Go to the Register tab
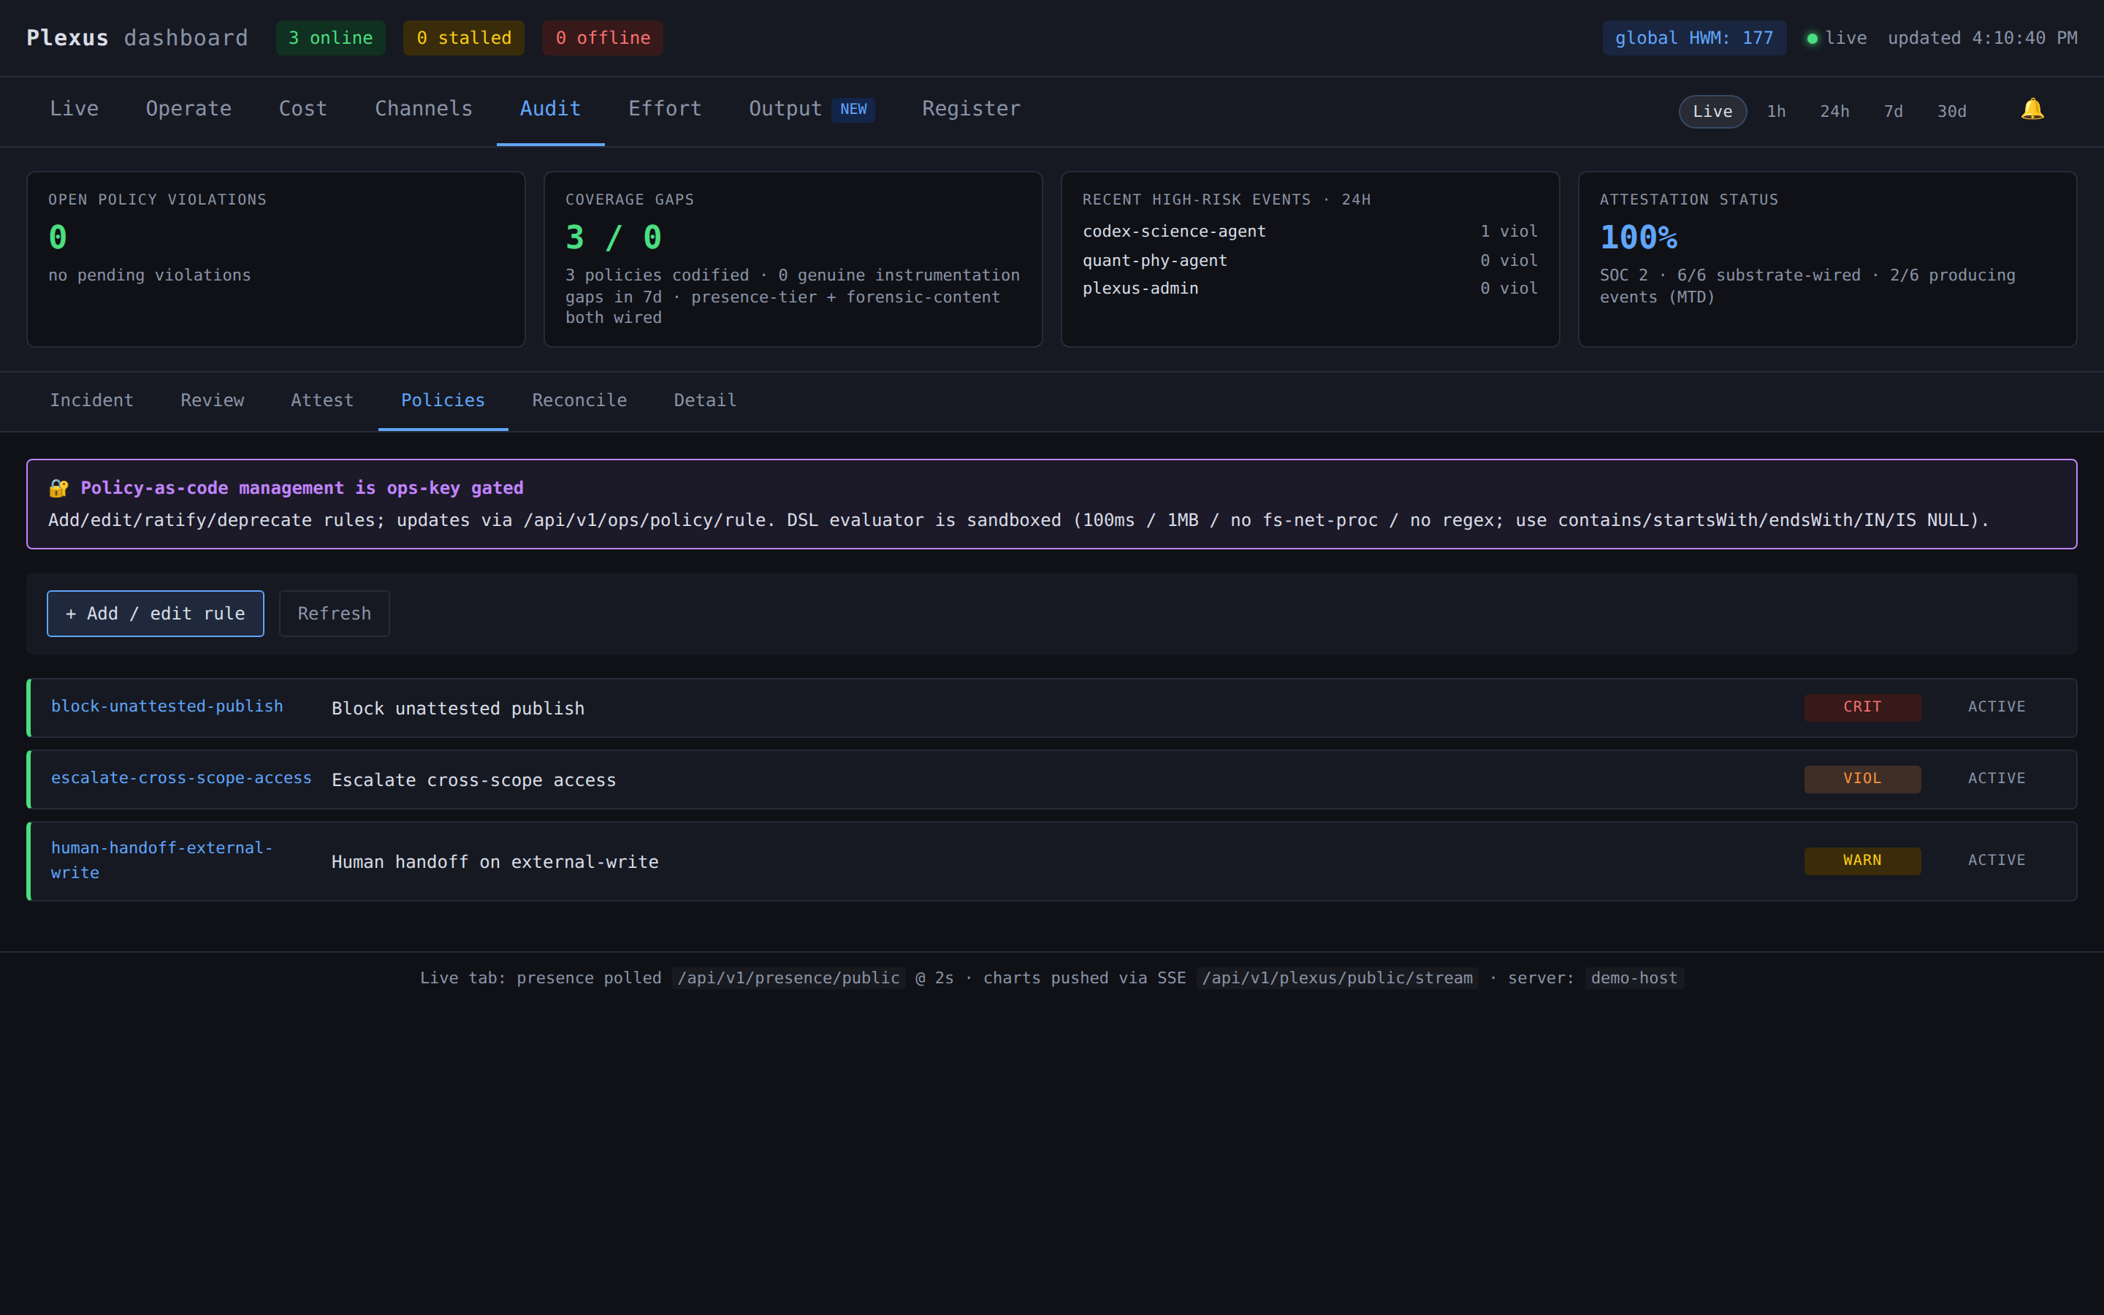 coord(971,109)
